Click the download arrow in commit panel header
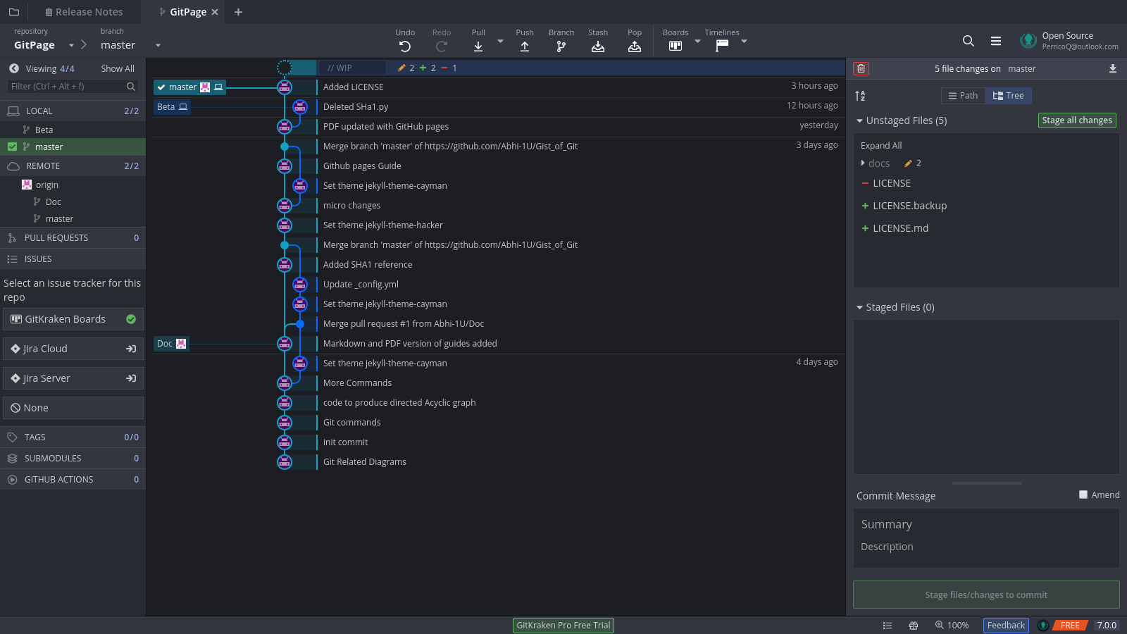1127x634 pixels. (x=1113, y=68)
